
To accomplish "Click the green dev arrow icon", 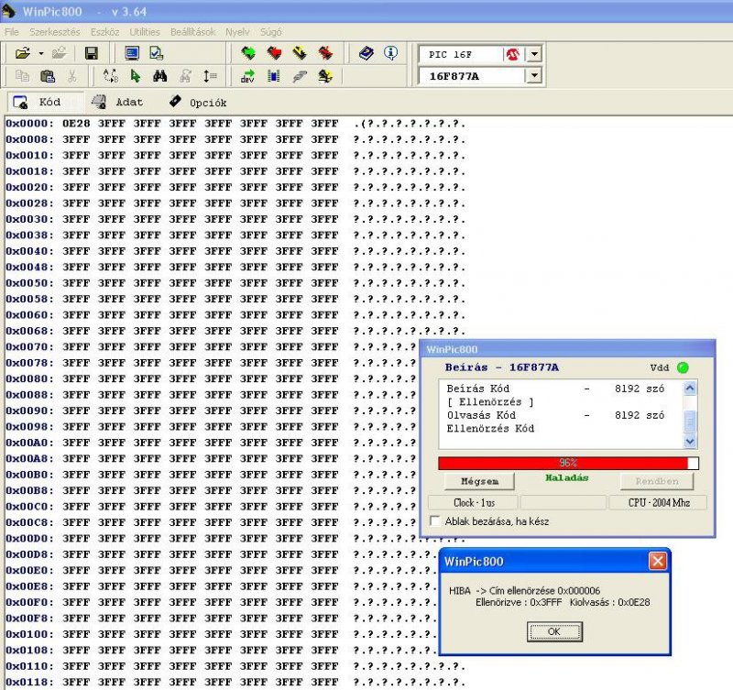I will (247, 76).
